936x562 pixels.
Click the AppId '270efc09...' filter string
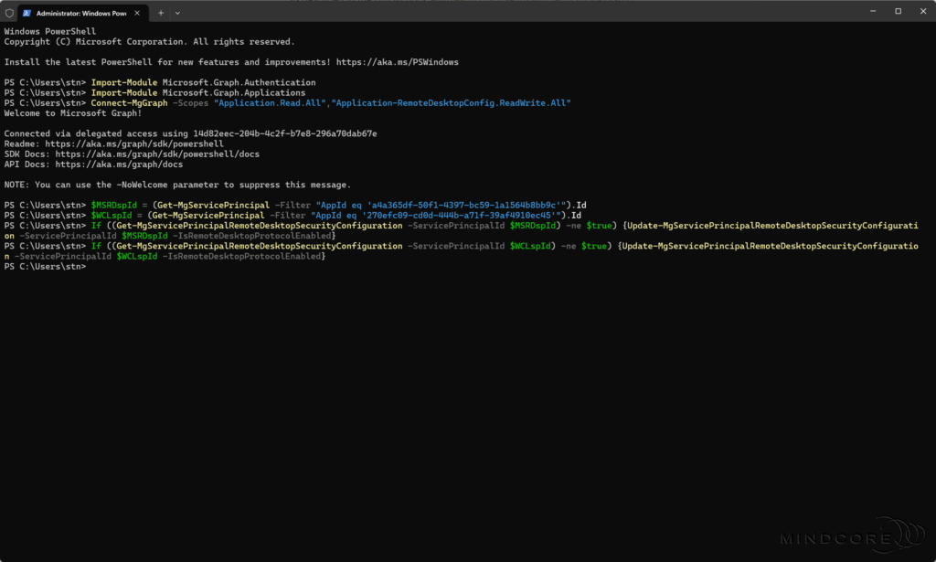tap(436, 216)
